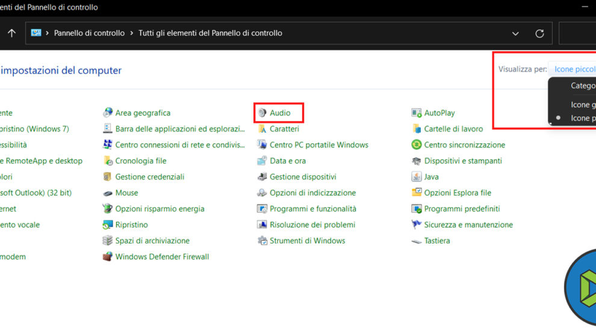Click the Control Panel address bar icon

[x=36, y=33]
